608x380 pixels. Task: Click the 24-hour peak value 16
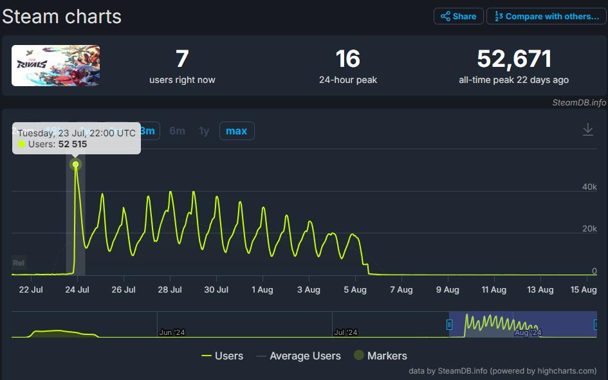pyautogui.click(x=348, y=59)
